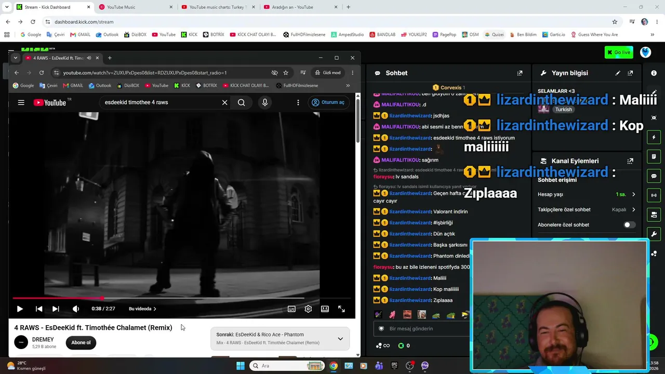The height and width of the screenshot is (374, 665).
Task: Open the DREMEY channel avatar
Action: (x=21, y=342)
